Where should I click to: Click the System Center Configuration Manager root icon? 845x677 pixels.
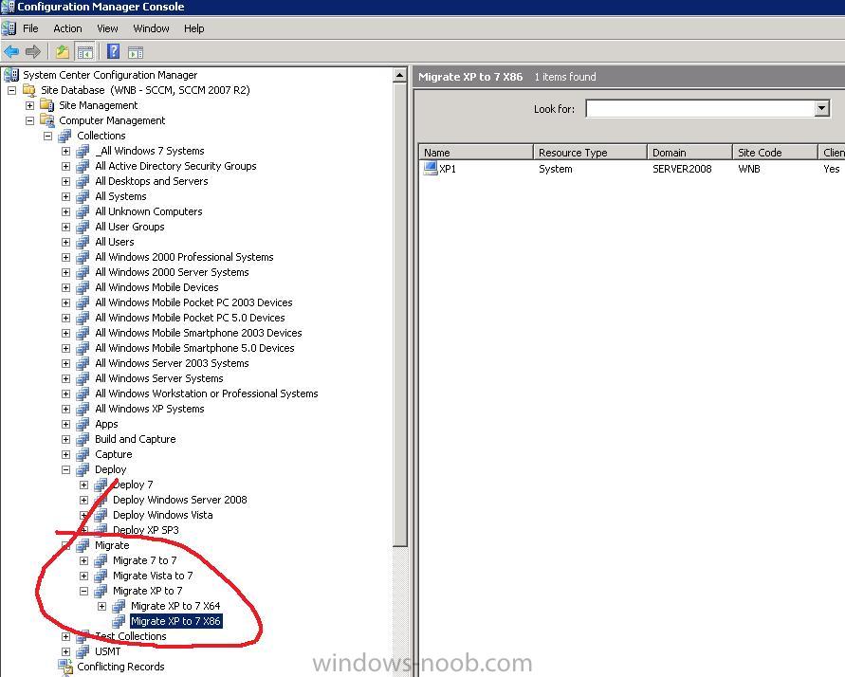pyautogui.click(x=10, y=75)
